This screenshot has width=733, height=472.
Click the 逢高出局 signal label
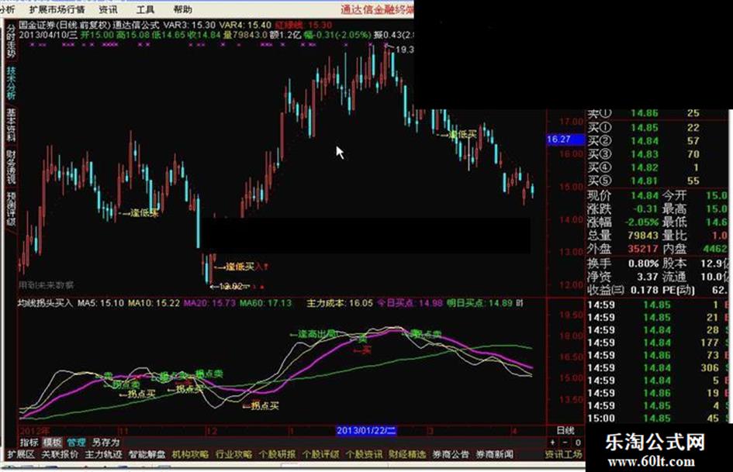coord(313,334)
